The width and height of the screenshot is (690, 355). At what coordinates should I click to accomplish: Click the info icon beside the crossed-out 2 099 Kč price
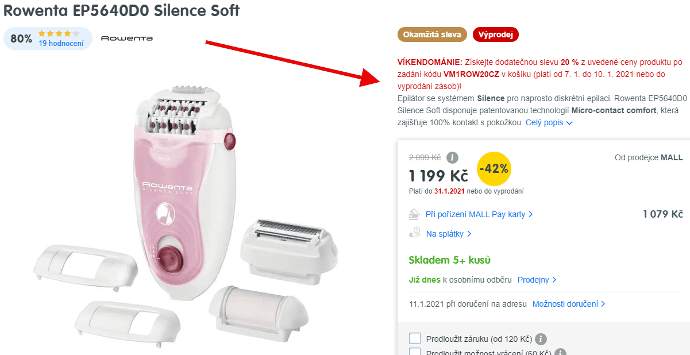(451, 157)
